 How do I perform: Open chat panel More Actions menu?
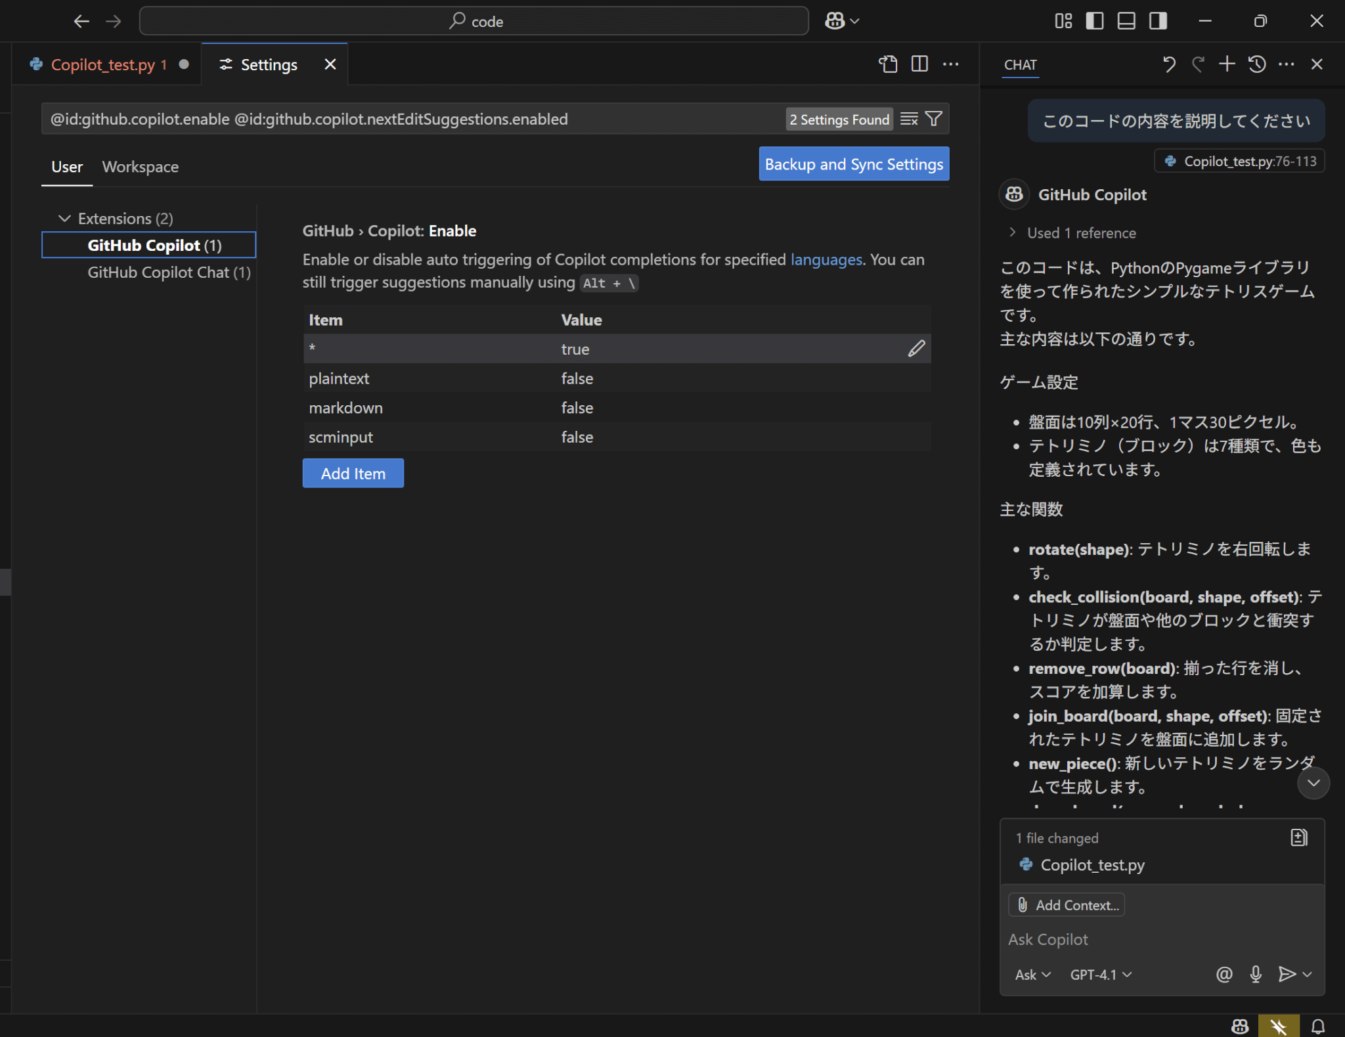1287,64
